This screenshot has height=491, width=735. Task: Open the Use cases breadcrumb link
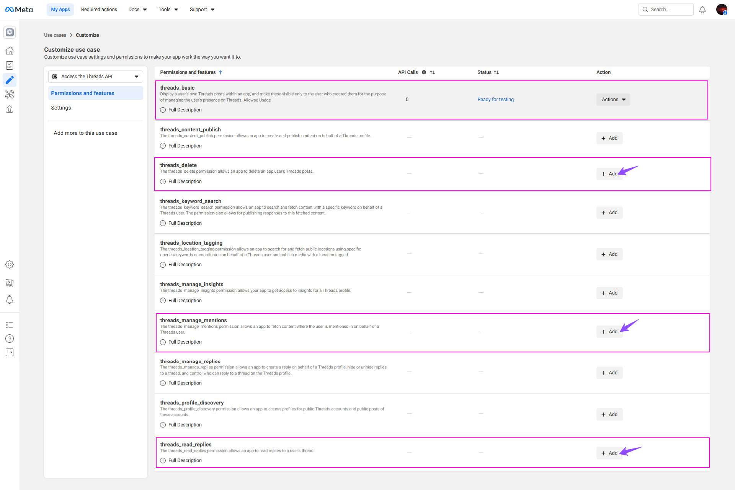[x=55, y=35]
